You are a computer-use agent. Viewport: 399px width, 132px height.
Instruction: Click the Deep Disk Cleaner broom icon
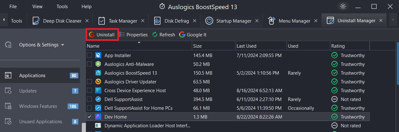(x=36, y=21)
